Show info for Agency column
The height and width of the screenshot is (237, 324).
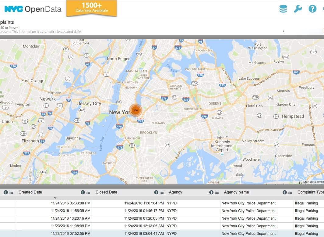coord(211,192)
